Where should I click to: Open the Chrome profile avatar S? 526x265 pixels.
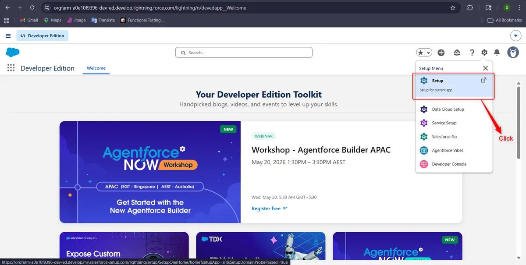[x=507, y=7]
